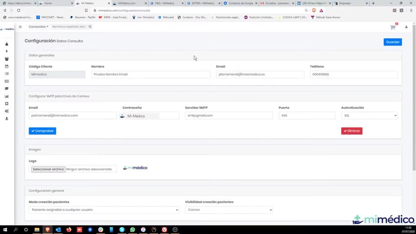Open the calendar icon in the sidebar
Viewport: 416px width, 234px height.
click(x=6, y=66)
